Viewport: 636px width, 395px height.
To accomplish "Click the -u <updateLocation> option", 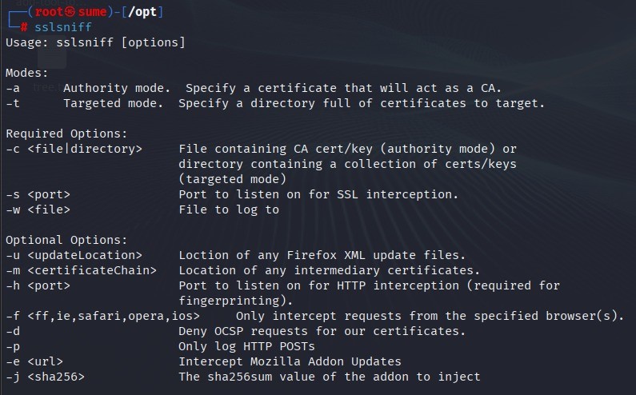I will pos(74,255).
